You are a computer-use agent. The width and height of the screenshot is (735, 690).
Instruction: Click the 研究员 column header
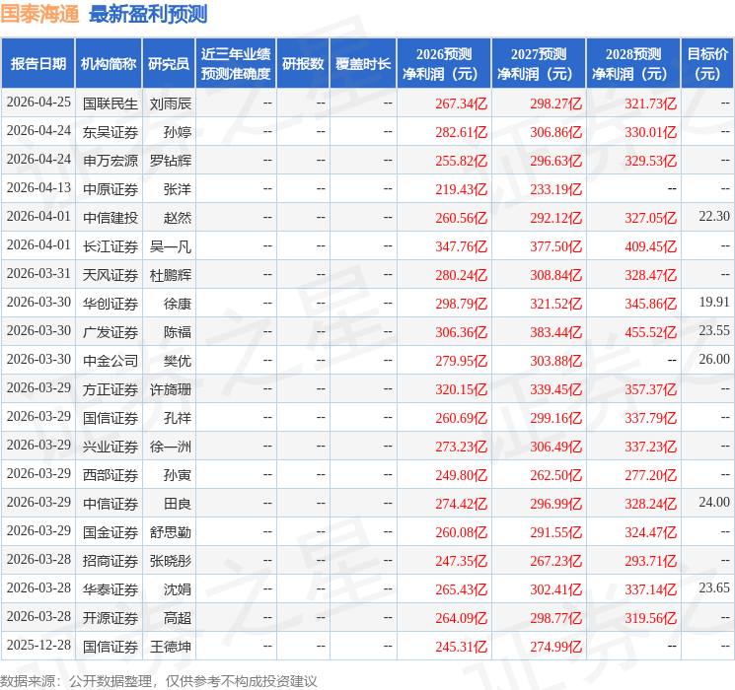coord(169,64)
